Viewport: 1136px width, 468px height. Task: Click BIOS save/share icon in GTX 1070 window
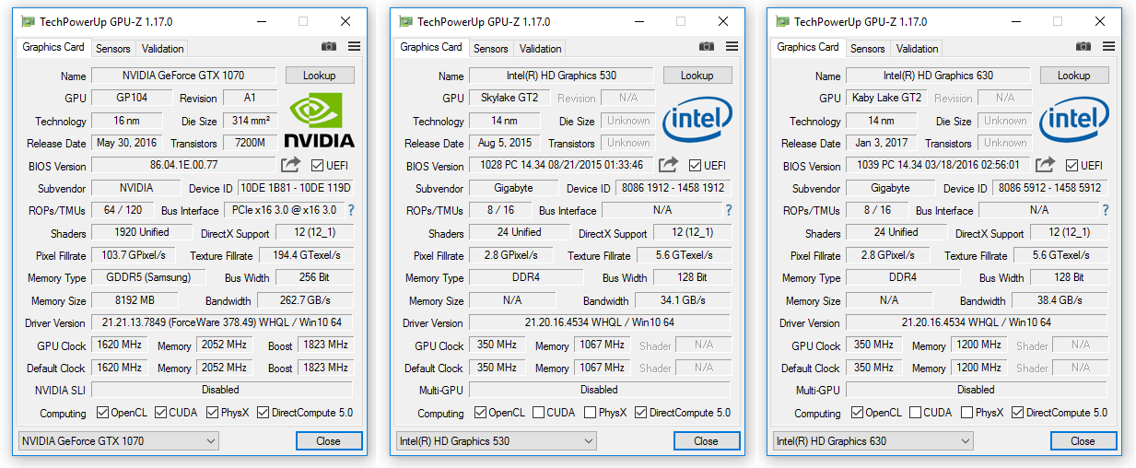[290, 165]
